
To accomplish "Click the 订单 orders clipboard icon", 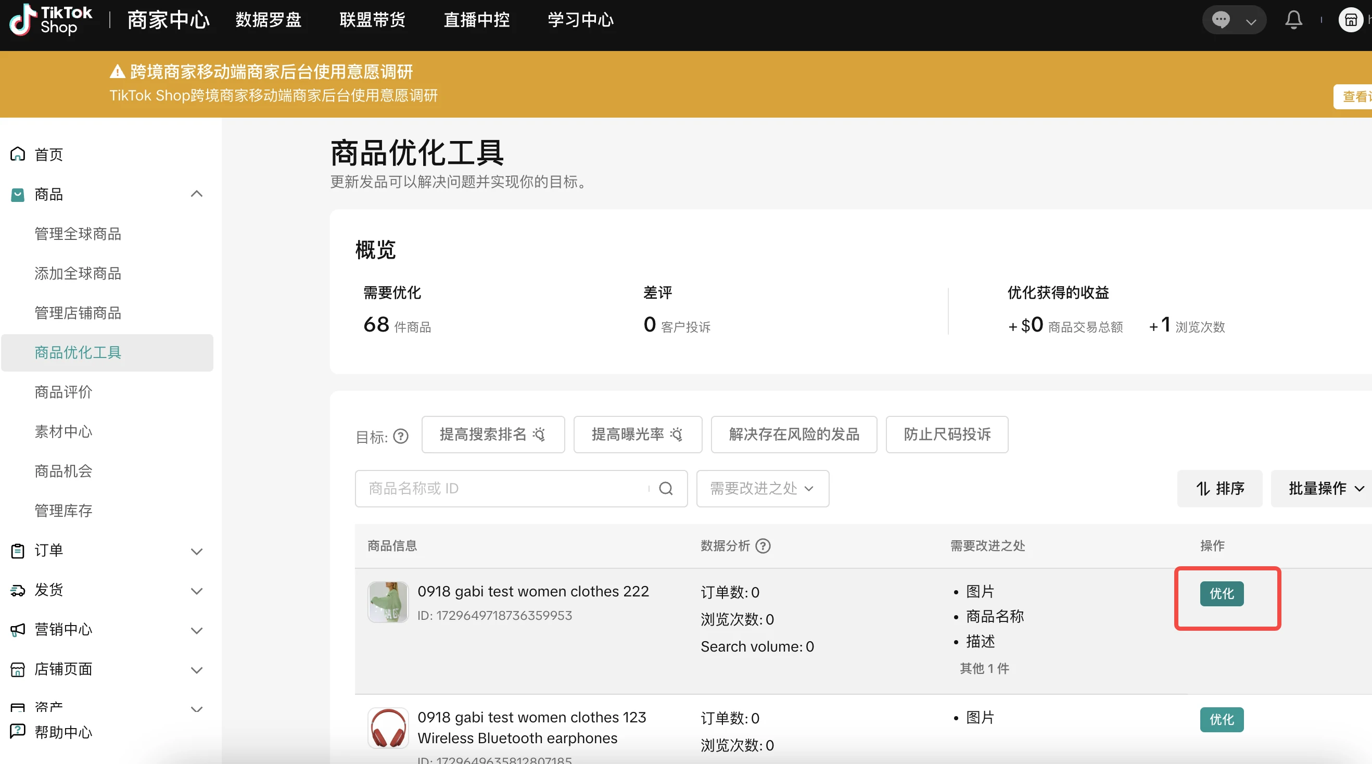I will point(18,551).
